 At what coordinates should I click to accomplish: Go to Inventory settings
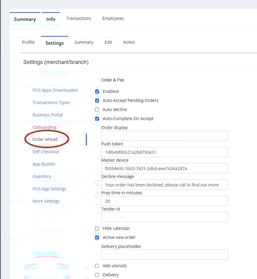42,176
